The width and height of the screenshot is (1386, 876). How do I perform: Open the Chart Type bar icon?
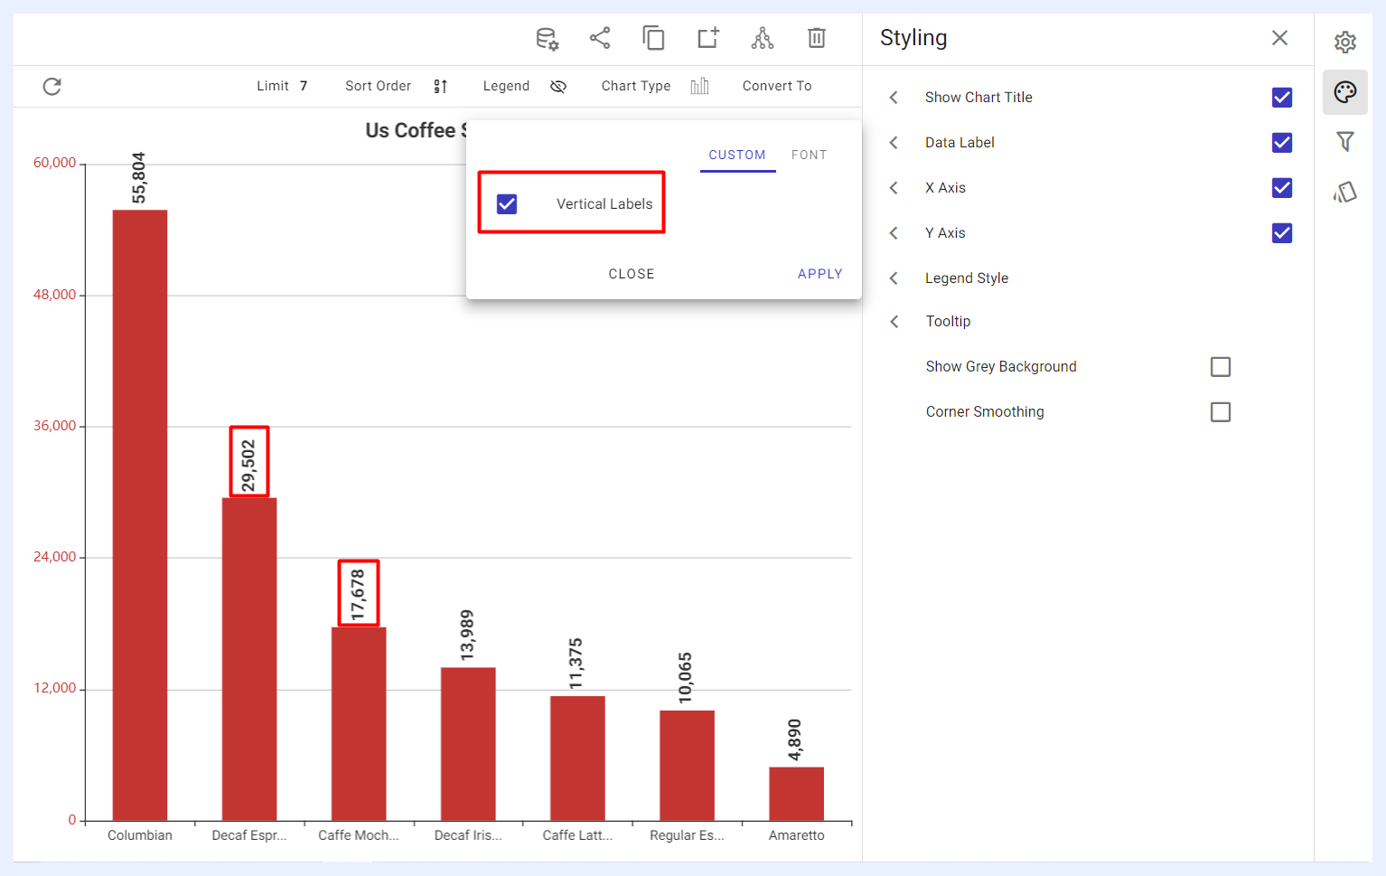coord(699,86)
